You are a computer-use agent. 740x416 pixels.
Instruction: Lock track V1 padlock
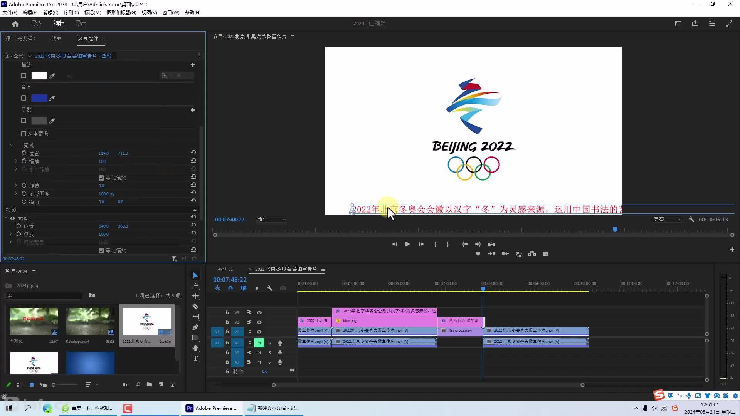(x=227, y=332)
